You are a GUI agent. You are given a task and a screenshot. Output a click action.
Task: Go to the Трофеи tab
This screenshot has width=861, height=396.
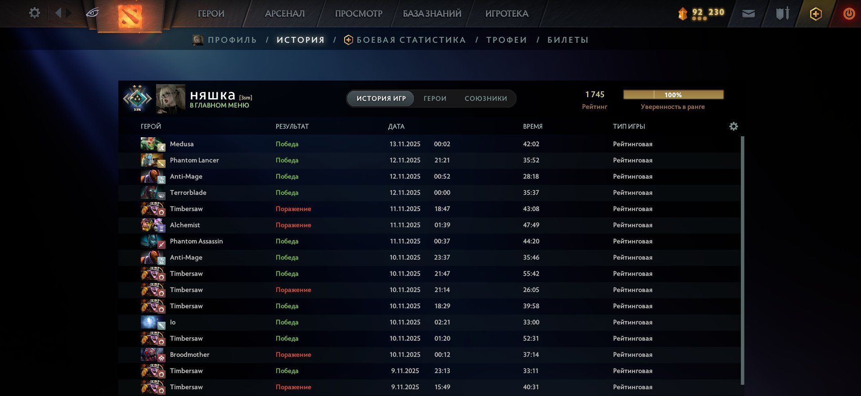[507, 40]
